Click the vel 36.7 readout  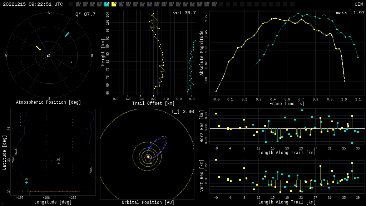pos(184,13)
